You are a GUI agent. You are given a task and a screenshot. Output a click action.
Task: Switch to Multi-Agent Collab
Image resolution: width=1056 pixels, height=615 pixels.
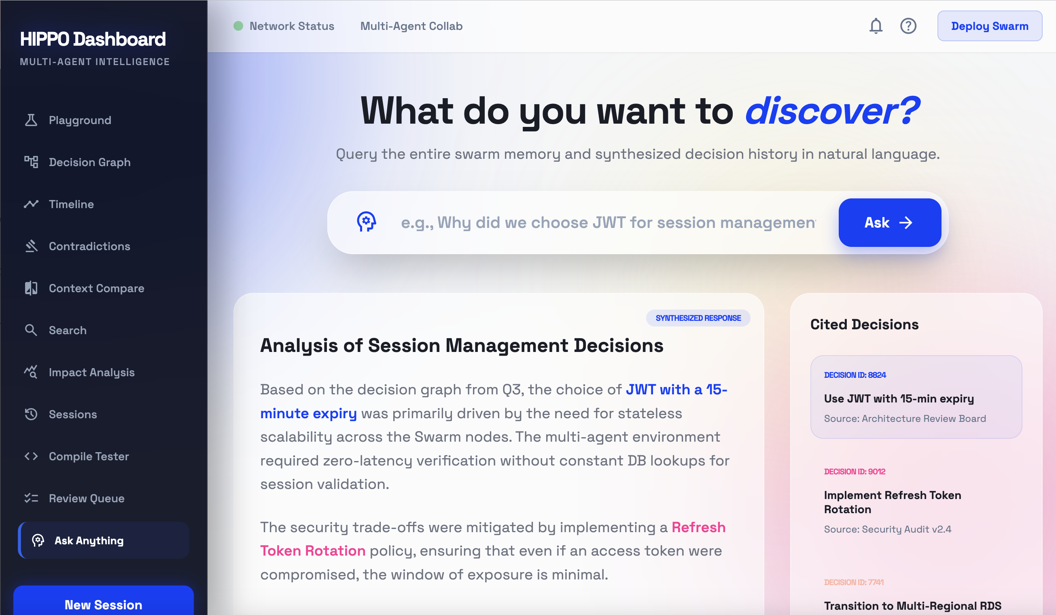point(411,26)
